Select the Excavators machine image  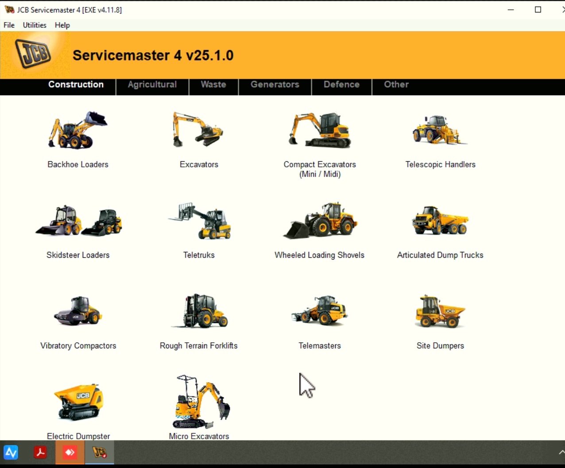(x=198, y=129)
